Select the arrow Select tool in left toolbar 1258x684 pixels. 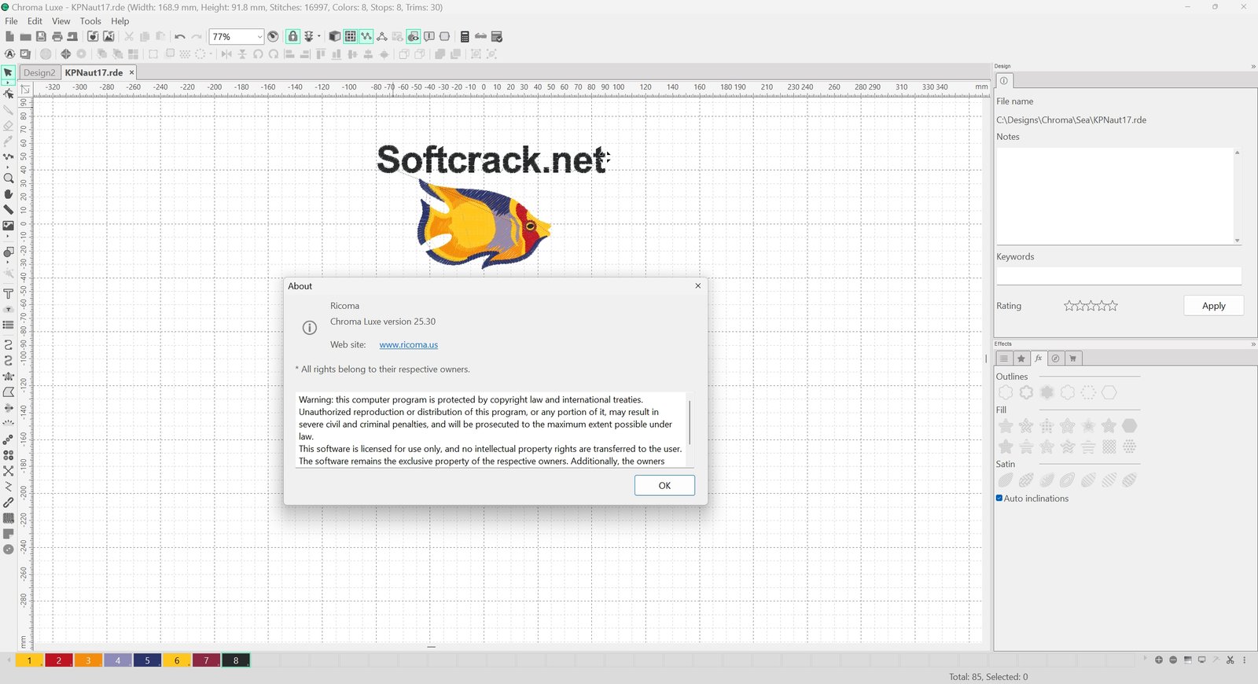point(8,73)
